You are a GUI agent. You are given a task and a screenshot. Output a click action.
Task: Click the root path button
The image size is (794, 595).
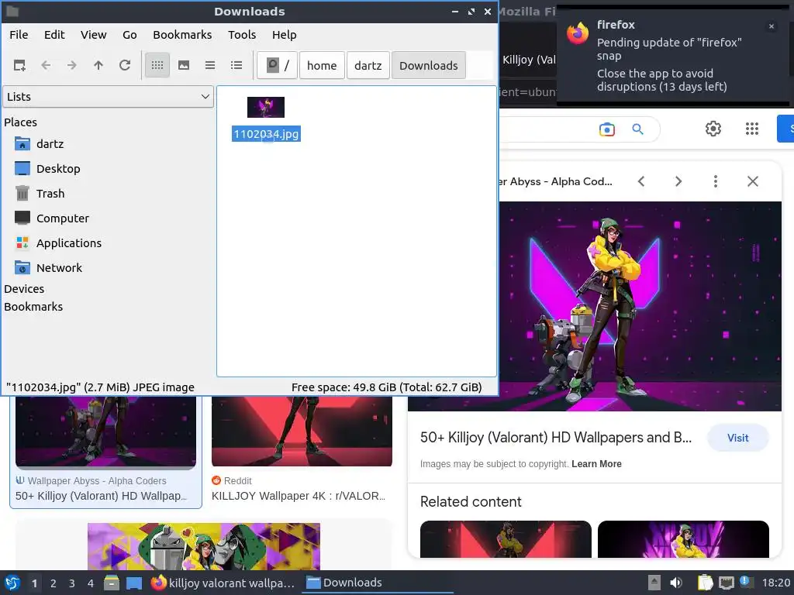[277, 65]
